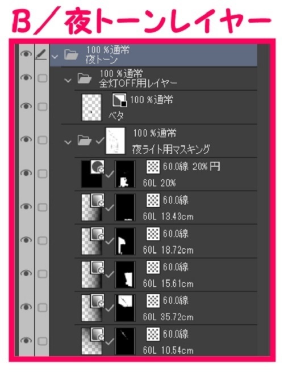Toggle mask link check on 60L 15.61cm
Image resolution: width=284 pixels, height=373 pixels.
point(110,275)
